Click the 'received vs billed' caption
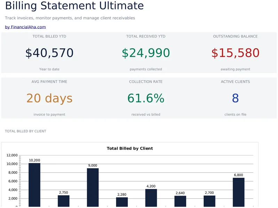 (146, 115)
